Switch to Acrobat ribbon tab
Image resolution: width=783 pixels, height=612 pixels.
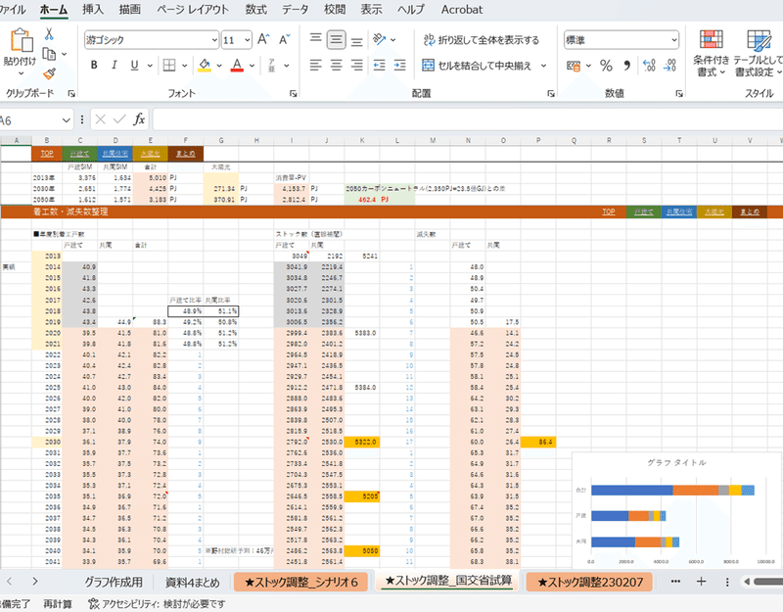tap(462, 10)
